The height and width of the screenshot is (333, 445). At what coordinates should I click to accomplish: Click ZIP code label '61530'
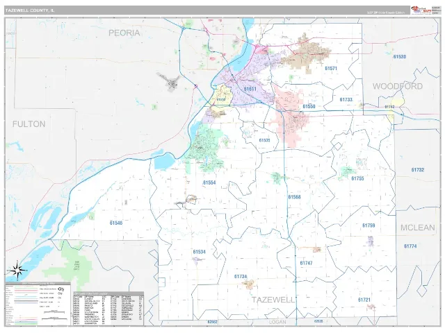399,57
